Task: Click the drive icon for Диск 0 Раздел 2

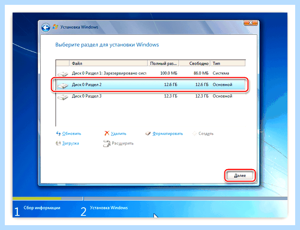Action: tap(63, 86)
